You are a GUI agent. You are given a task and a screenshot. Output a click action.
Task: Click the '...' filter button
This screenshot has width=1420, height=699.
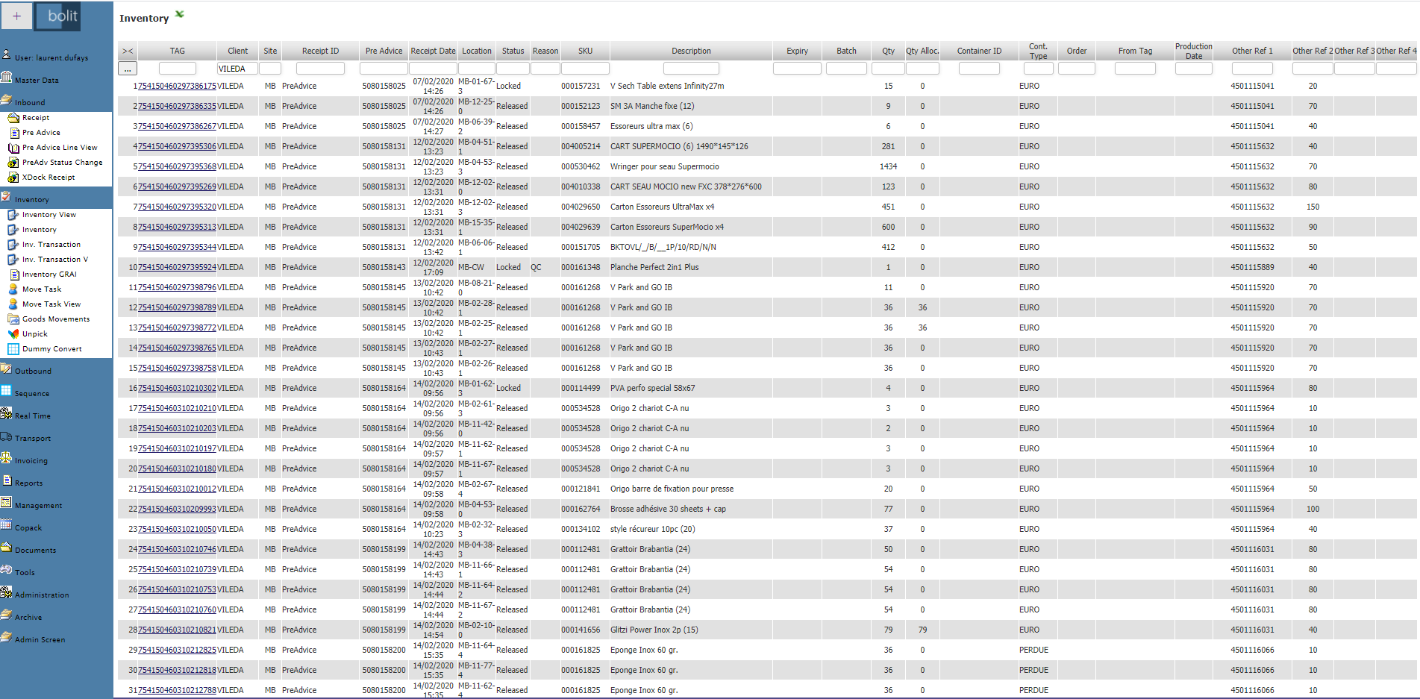click(128, 69)
